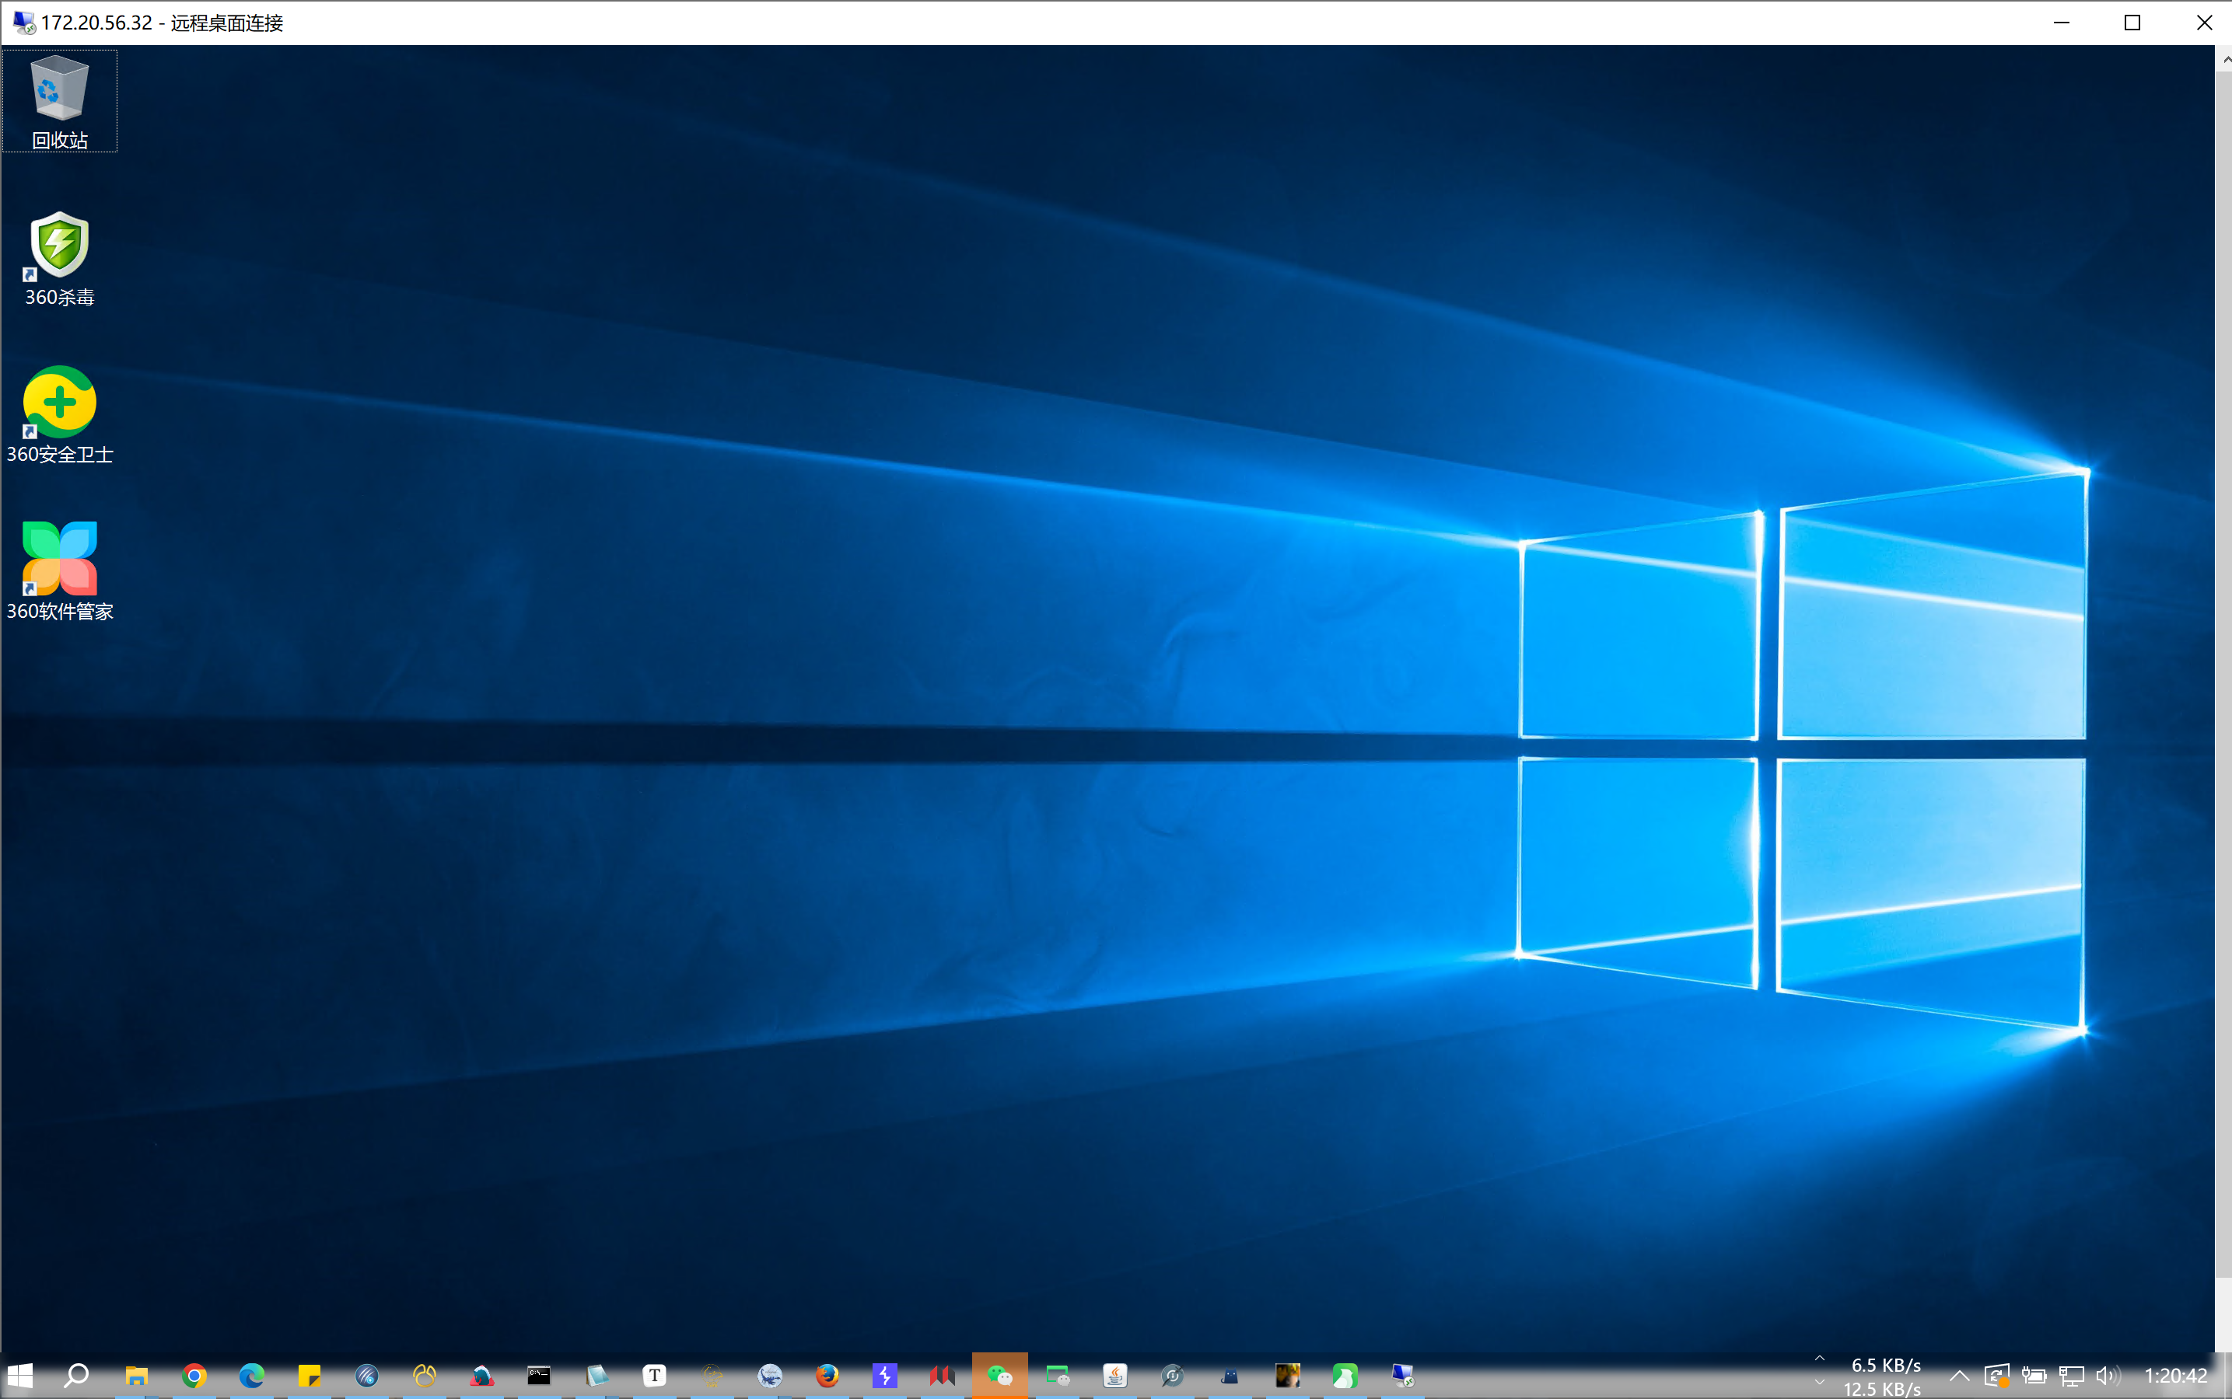Open the Windows Start menu
2232x1399 pixels.
20,1376
